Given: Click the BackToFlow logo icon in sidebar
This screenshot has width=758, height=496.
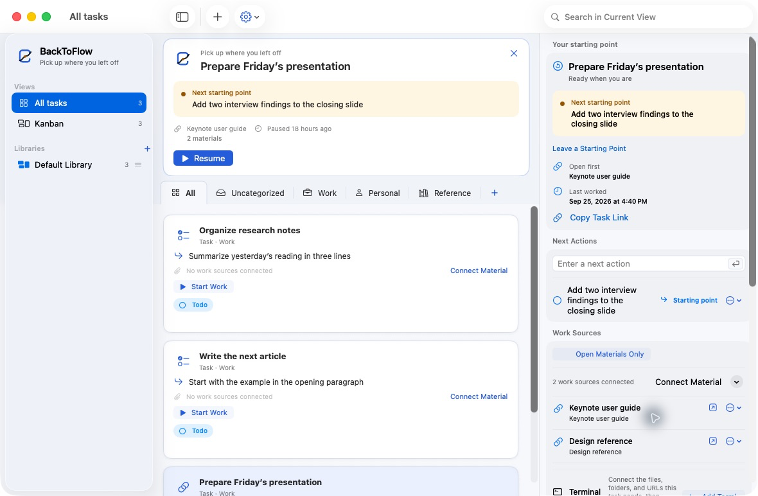Looking at the screenshot, I should tap(25, 56).
